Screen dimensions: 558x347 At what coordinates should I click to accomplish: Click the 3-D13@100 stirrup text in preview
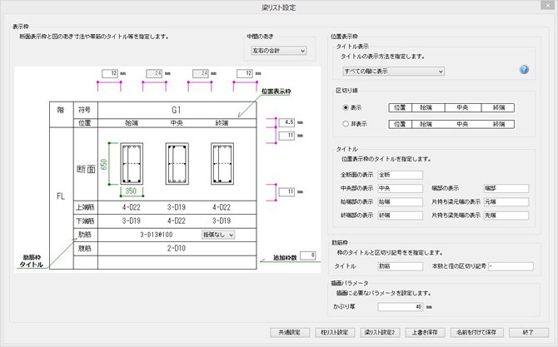click(x=157, y=235)
